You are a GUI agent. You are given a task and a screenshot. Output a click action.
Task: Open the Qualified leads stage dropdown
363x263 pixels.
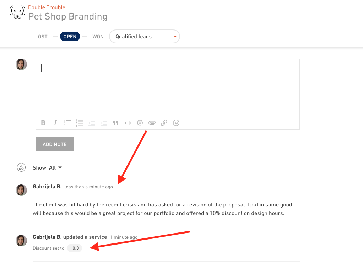pos(145,36)
